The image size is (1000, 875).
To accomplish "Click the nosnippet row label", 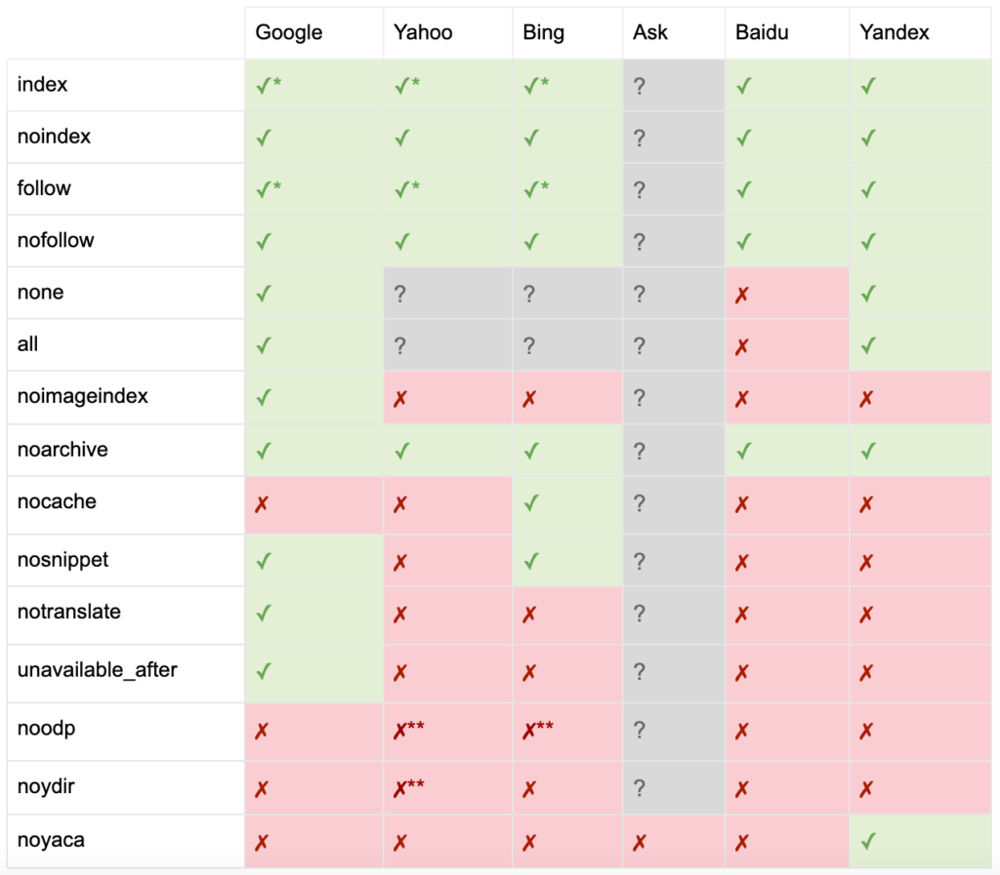I will point(63,560).
